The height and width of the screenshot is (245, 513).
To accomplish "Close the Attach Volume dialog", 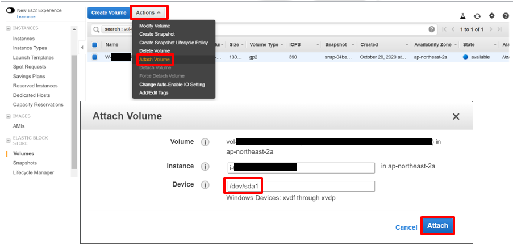I will [x=456, y=117].
